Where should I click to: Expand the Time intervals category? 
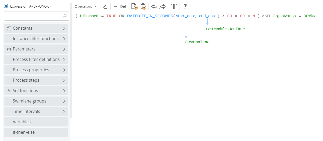pyautogui.click(x=36, y=111)
